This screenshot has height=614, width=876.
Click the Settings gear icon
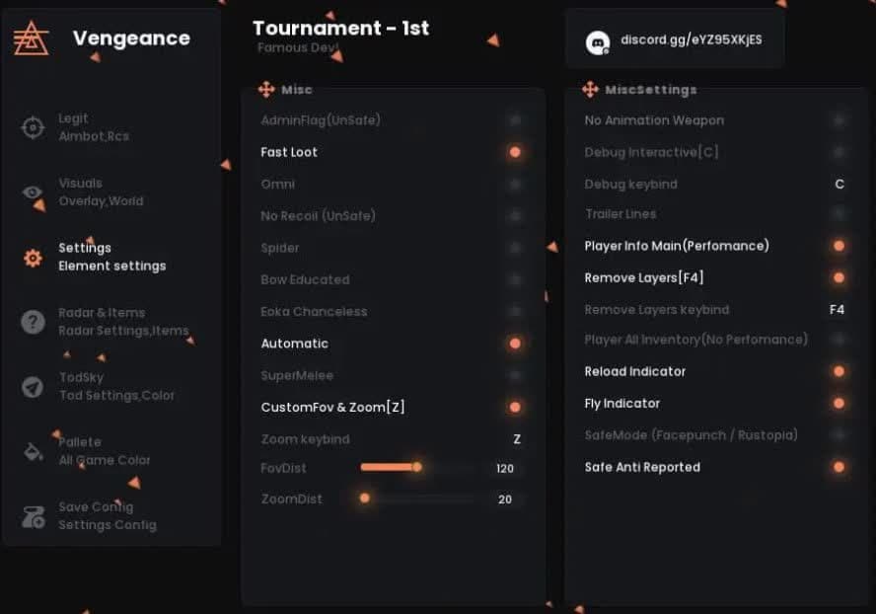click(33, 256)
